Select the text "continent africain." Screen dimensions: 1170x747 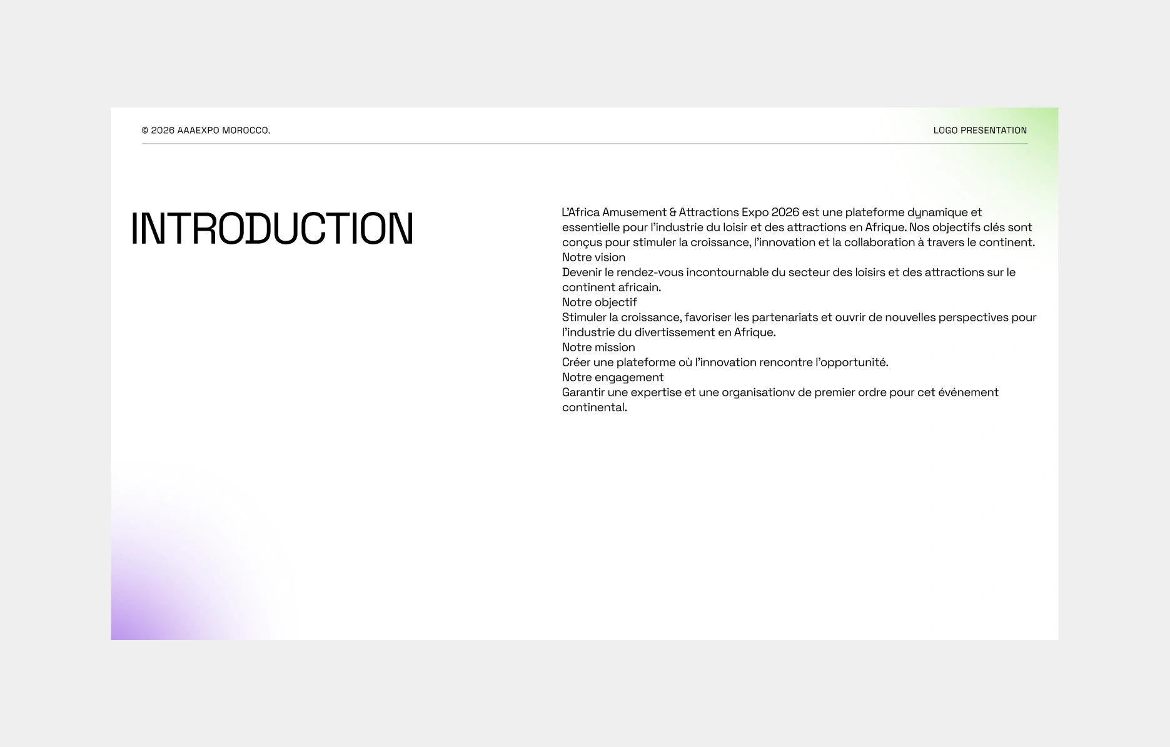[612, 288]
